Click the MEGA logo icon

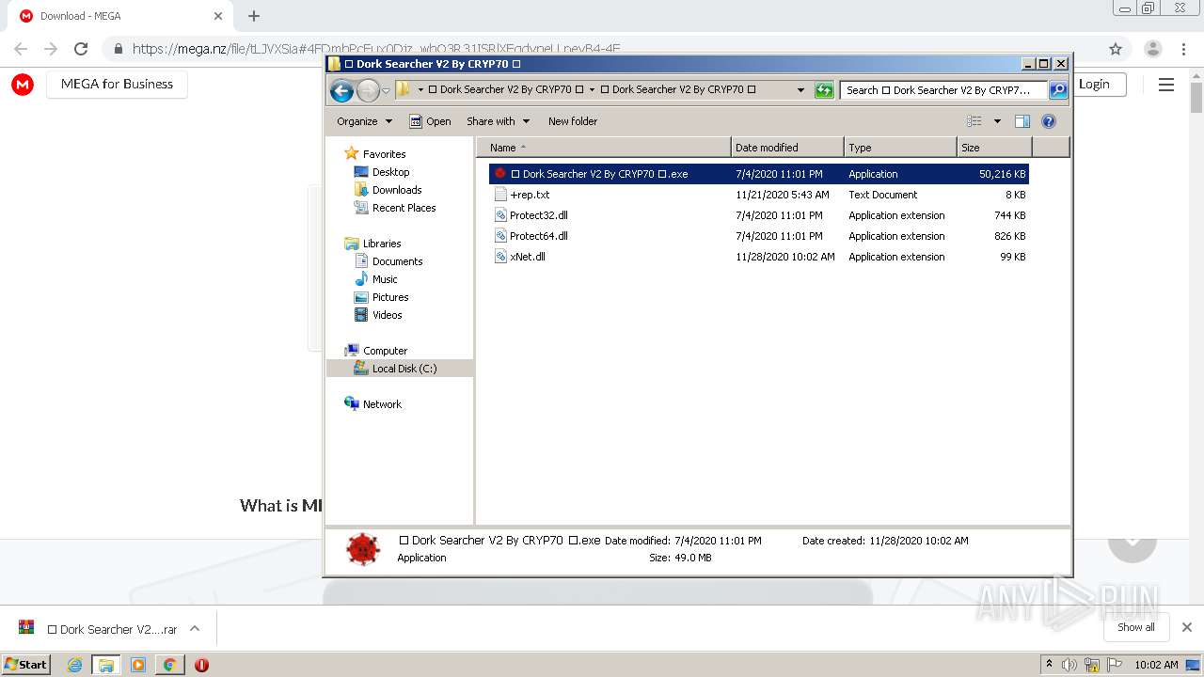click(x=23, y=85)
